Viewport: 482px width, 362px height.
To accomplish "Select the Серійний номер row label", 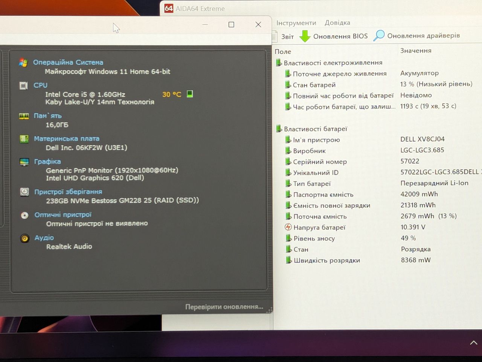I will (x=320, y=162).
